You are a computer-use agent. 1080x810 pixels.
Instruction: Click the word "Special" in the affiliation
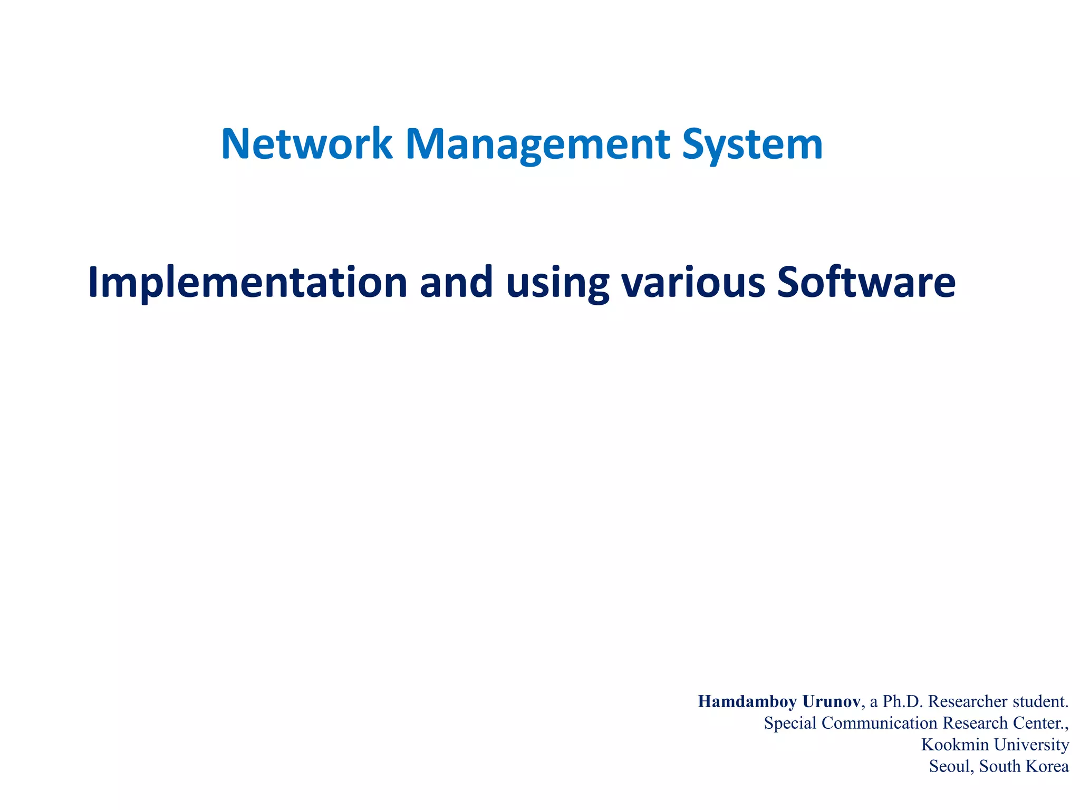click(790, 723)
